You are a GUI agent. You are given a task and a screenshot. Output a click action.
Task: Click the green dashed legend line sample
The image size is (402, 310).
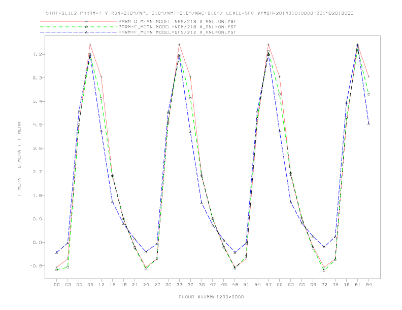79,27
